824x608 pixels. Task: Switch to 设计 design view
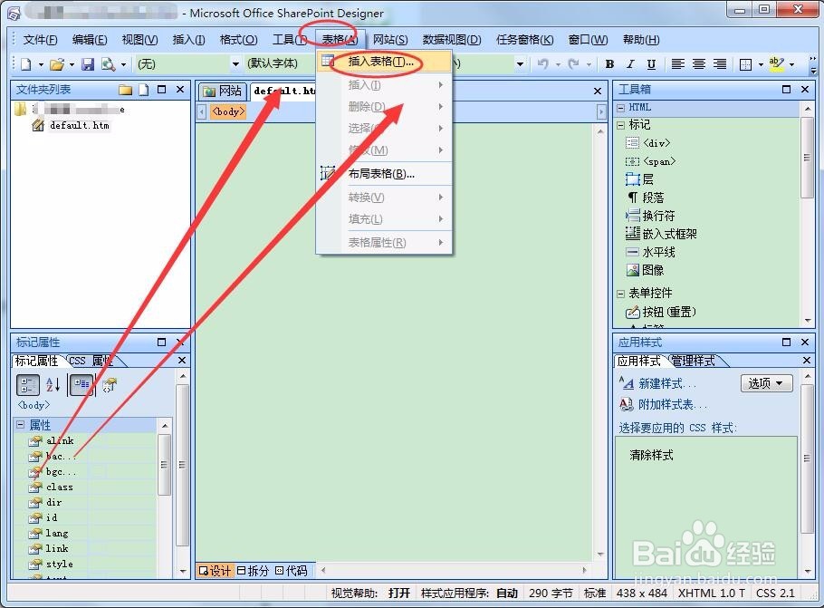215,571
